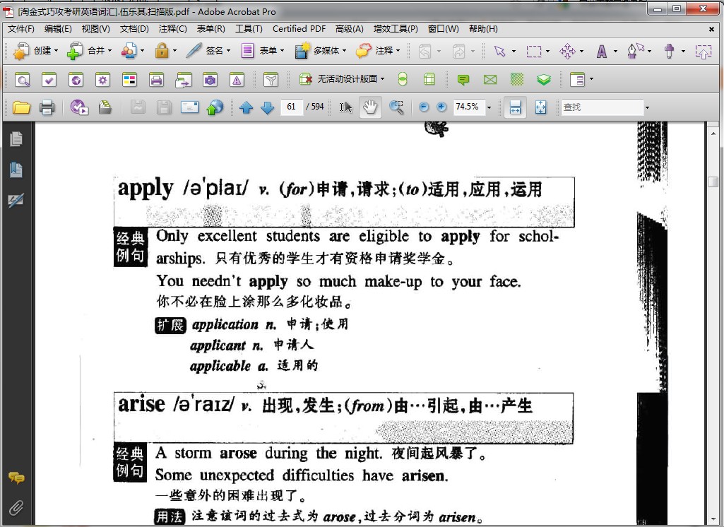Go to previous page arrow
This screenshot has height=527, width=724.
pyautogui.click(x=246, y=107)
